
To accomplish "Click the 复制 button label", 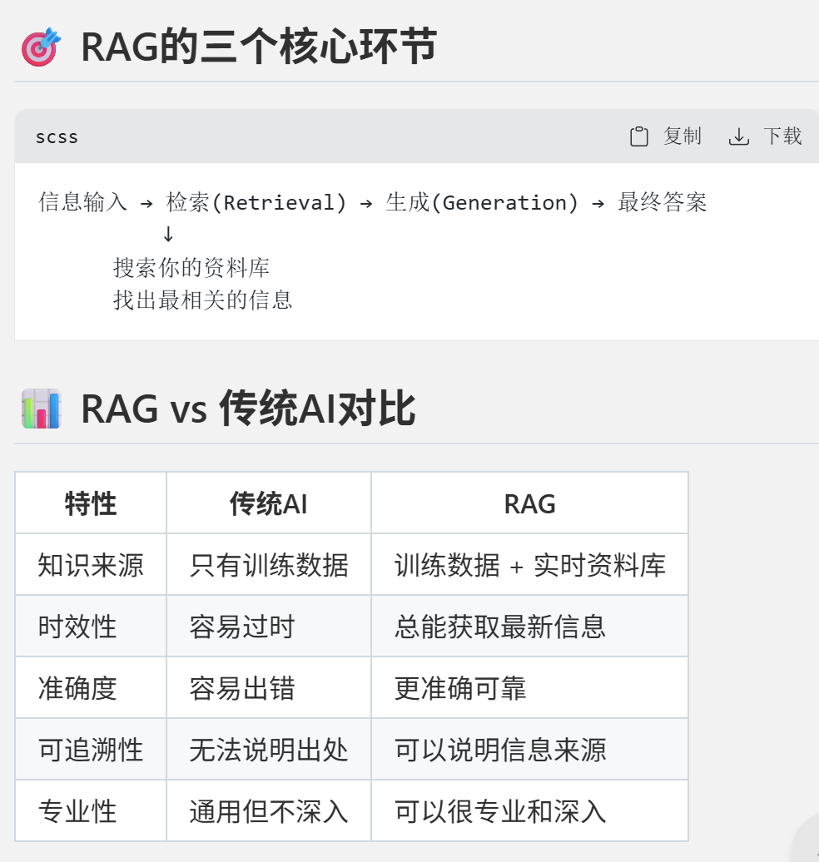I will point(682,136).
